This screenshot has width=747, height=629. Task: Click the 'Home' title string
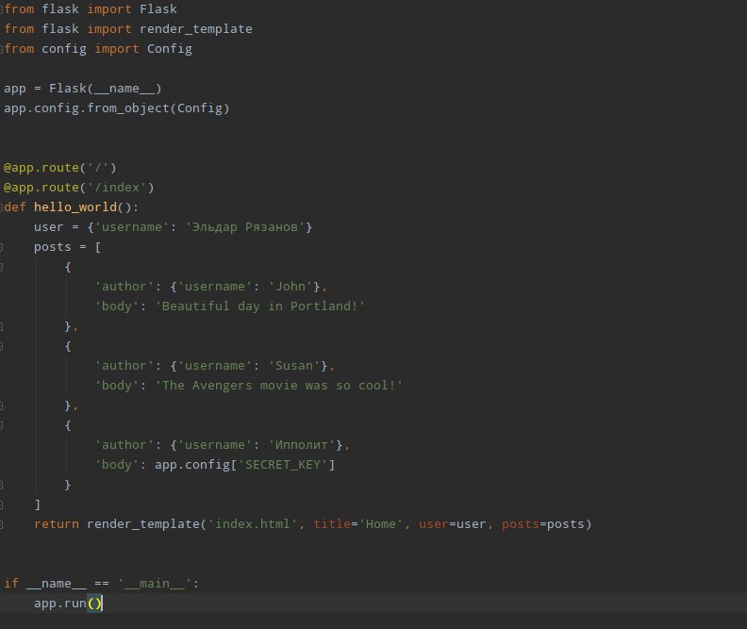pos(381,524)
